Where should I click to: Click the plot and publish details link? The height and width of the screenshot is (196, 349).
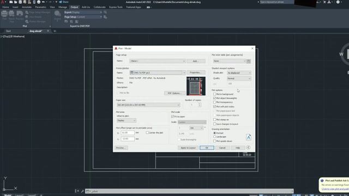(335, 189)
